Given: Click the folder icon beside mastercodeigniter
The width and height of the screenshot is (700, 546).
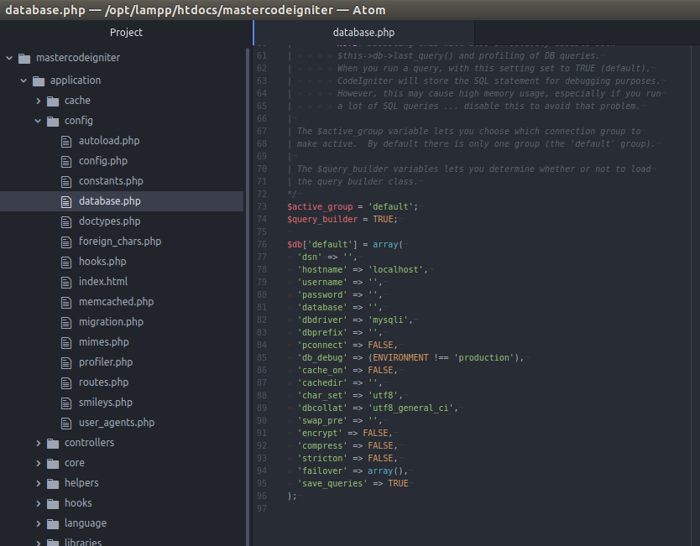Looking at the screenshot, I should [25, 57].
